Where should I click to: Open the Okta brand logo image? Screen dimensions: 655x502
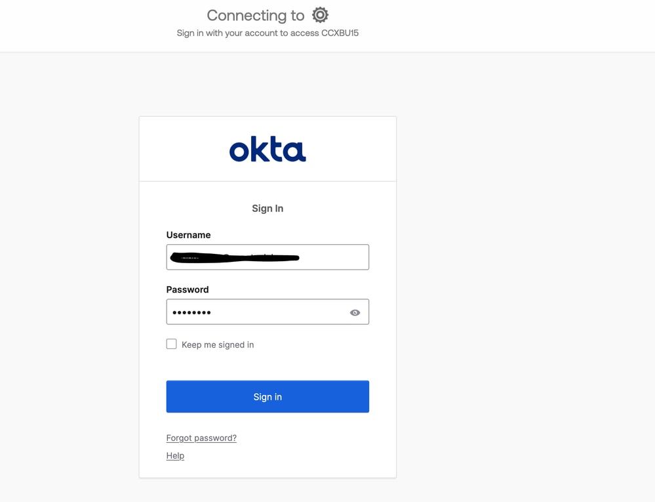[267, 150]
